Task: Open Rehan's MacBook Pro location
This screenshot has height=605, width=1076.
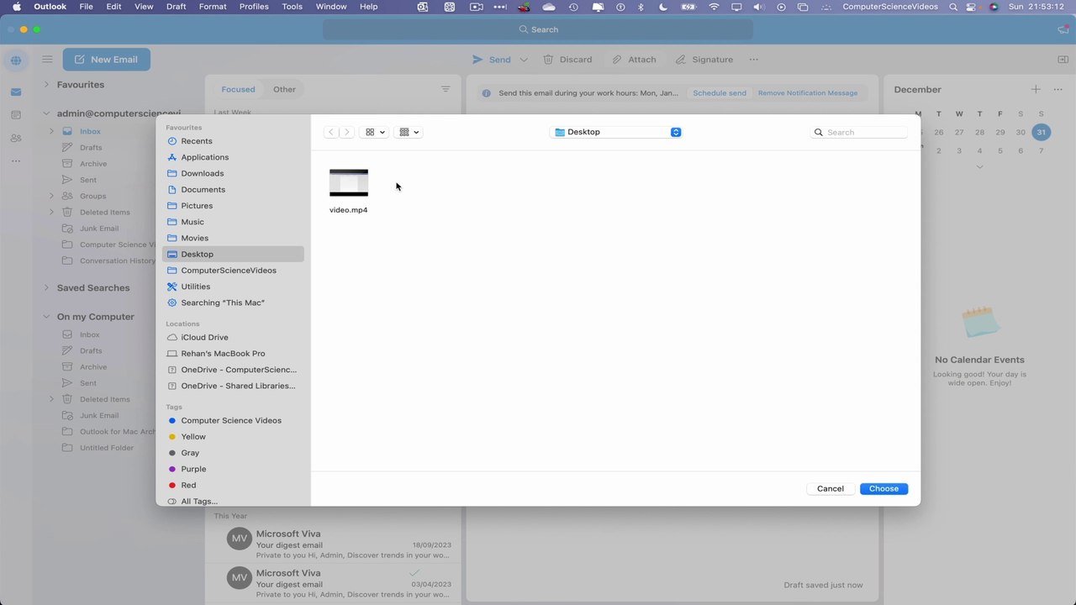Action: coord(233,354)
